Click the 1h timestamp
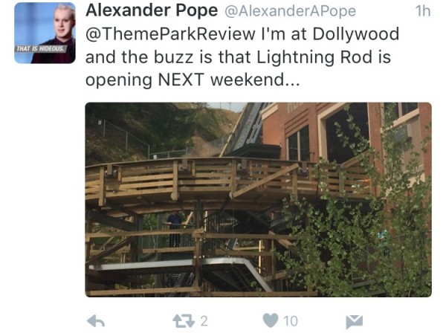Screen dimensions: 446x336 423,11
